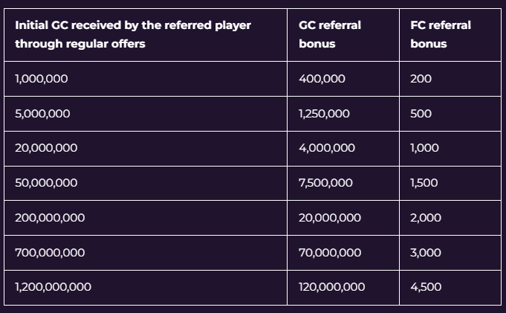
Task: Select the 400,000 GC referral bonus cell
Action: click(322, 79)
